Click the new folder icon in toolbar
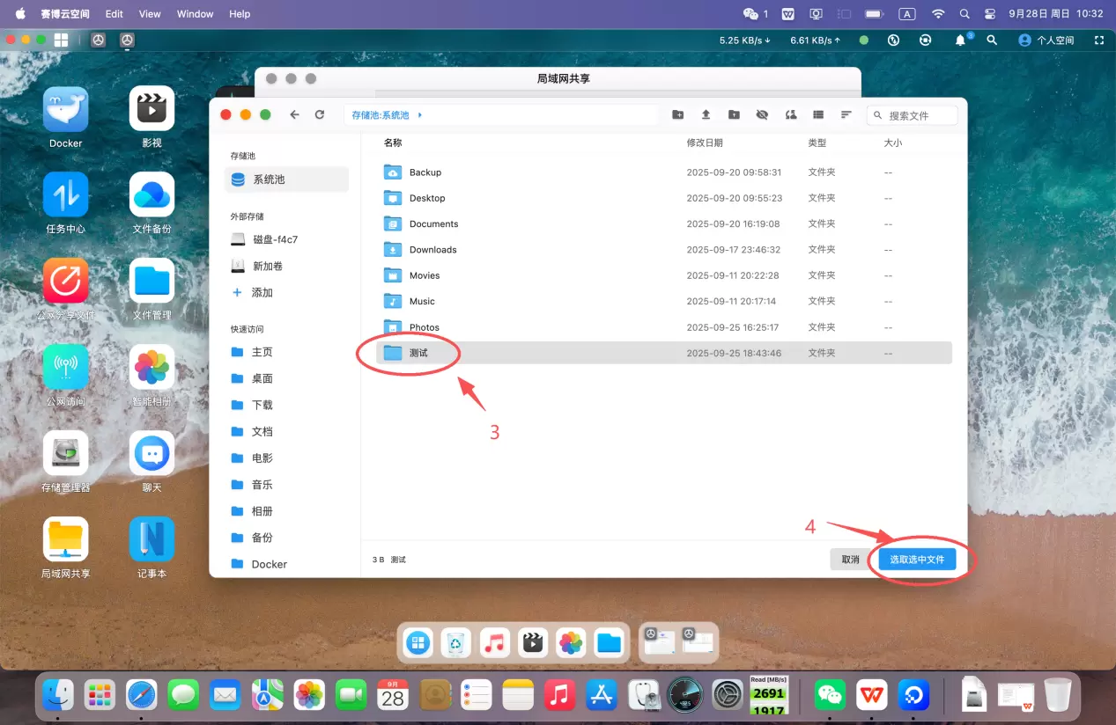1116x725 pixels. (x=677, y=115)
